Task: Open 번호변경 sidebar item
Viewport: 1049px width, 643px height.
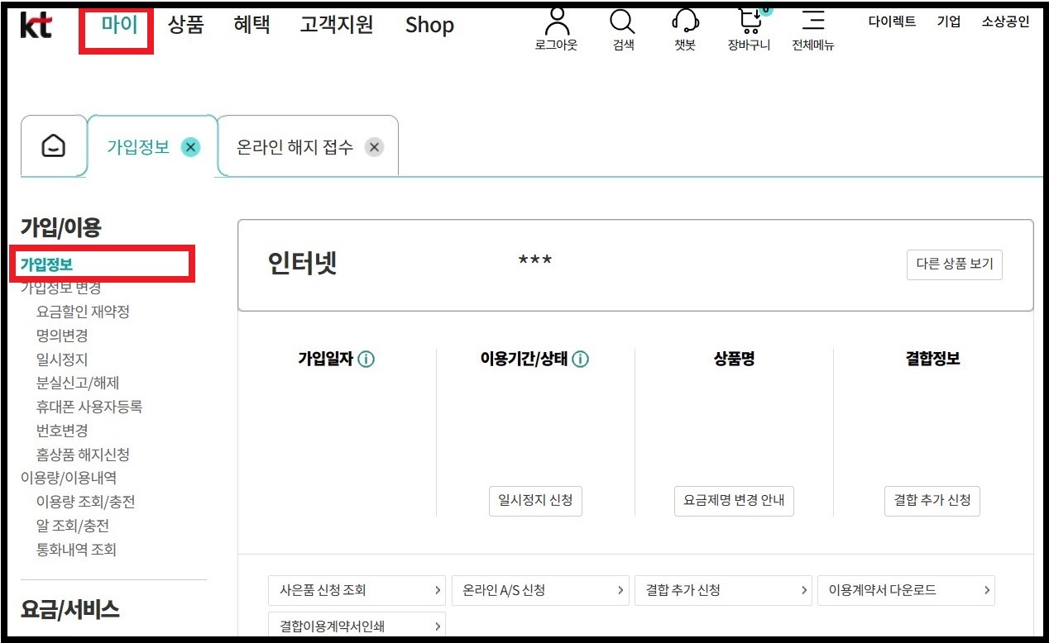Action: pyautogui.click(x=62, y=431)
